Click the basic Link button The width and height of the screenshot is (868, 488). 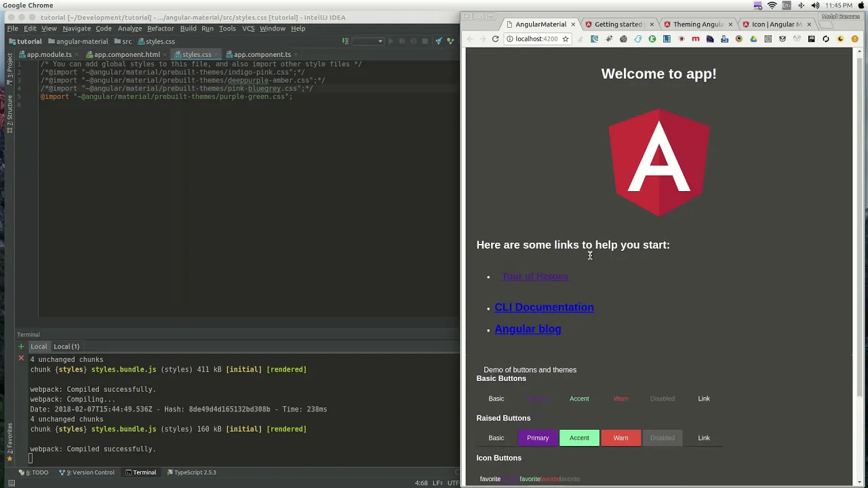tap(704, 399)
